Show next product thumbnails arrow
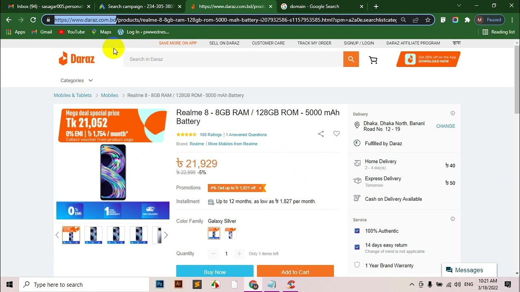The height and width of the screenshot is (292, 520). coord(166,235)
